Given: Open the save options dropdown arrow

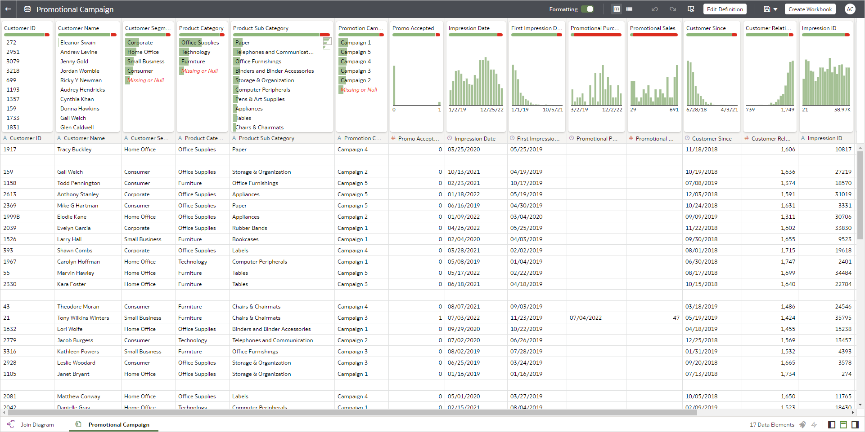Looking at the screenshot, I should point(775,9).
